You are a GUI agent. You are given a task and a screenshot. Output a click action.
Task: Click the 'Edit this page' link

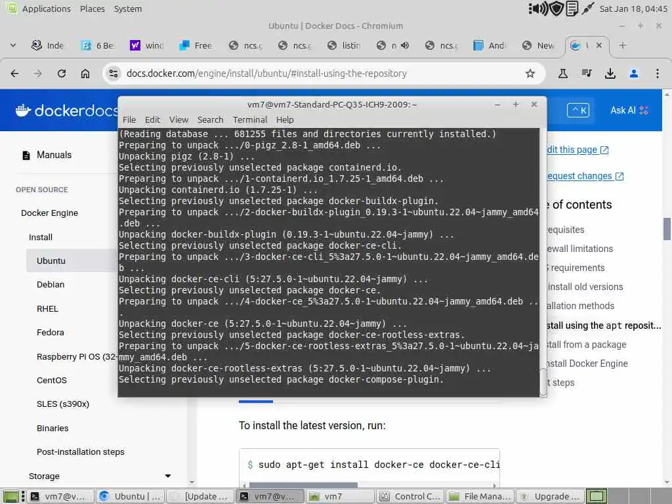(x=577, y=150)
